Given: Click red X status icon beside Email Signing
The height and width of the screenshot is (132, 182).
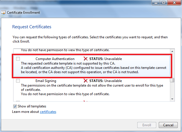Looking at the screenshot, I should click(85, 81).
